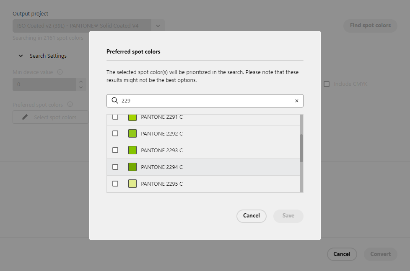This screenshot has height=271, width=410.
Task: Select the PANTONE 2293 C label text
Action: point(162,150)
